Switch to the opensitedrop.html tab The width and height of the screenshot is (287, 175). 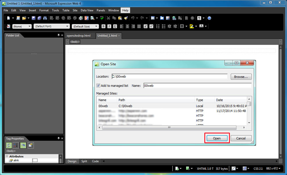pyautogui.click(x=79, y=36)
